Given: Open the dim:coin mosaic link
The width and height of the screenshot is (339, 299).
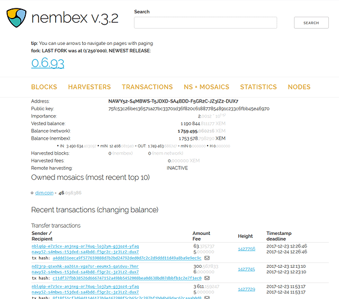Looking at the screenshot, I should pos(44,193).
